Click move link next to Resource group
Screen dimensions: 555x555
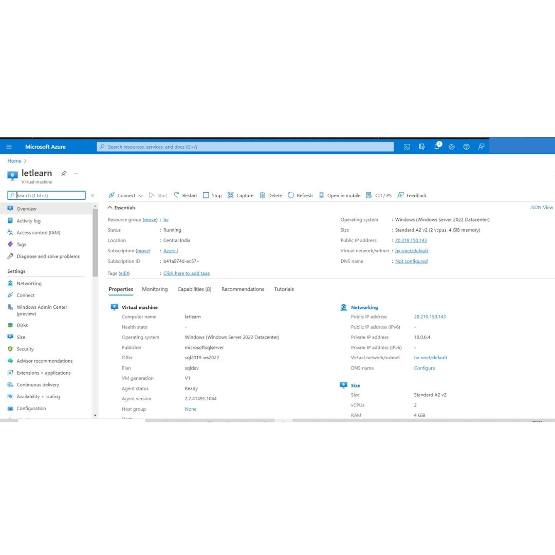click(150, 220)
